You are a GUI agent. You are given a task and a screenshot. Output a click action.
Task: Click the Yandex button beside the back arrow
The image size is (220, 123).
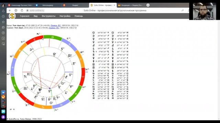pyautogui.click(x=16, y=11)
